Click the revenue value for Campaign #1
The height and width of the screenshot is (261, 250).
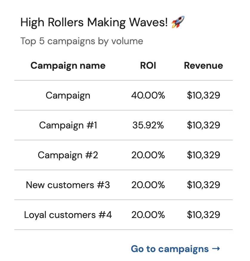coord(203,125)
